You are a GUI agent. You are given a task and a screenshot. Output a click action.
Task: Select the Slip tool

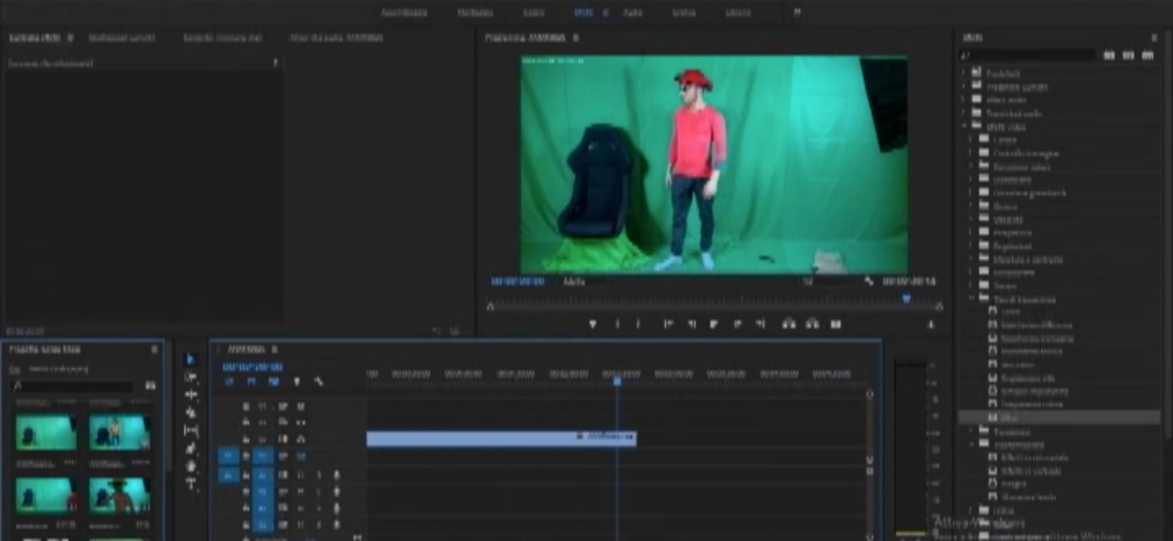[x=191, y=430]
